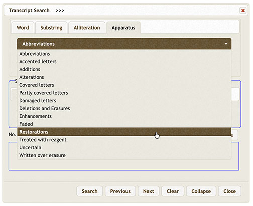The image size is (253, 206).
Task: Choose Accented letters from the list
Action: point(124,62)
